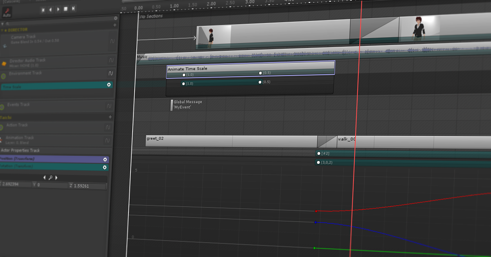The image size is (491, 257).
Task: Select the Global Message 'MyEvent' clip
Action: click(x=186, y=104)
